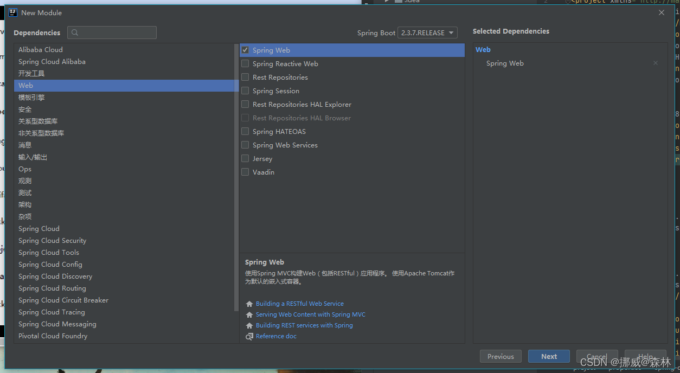
Task: Select the 架构 category
Action: click(124, 204)
